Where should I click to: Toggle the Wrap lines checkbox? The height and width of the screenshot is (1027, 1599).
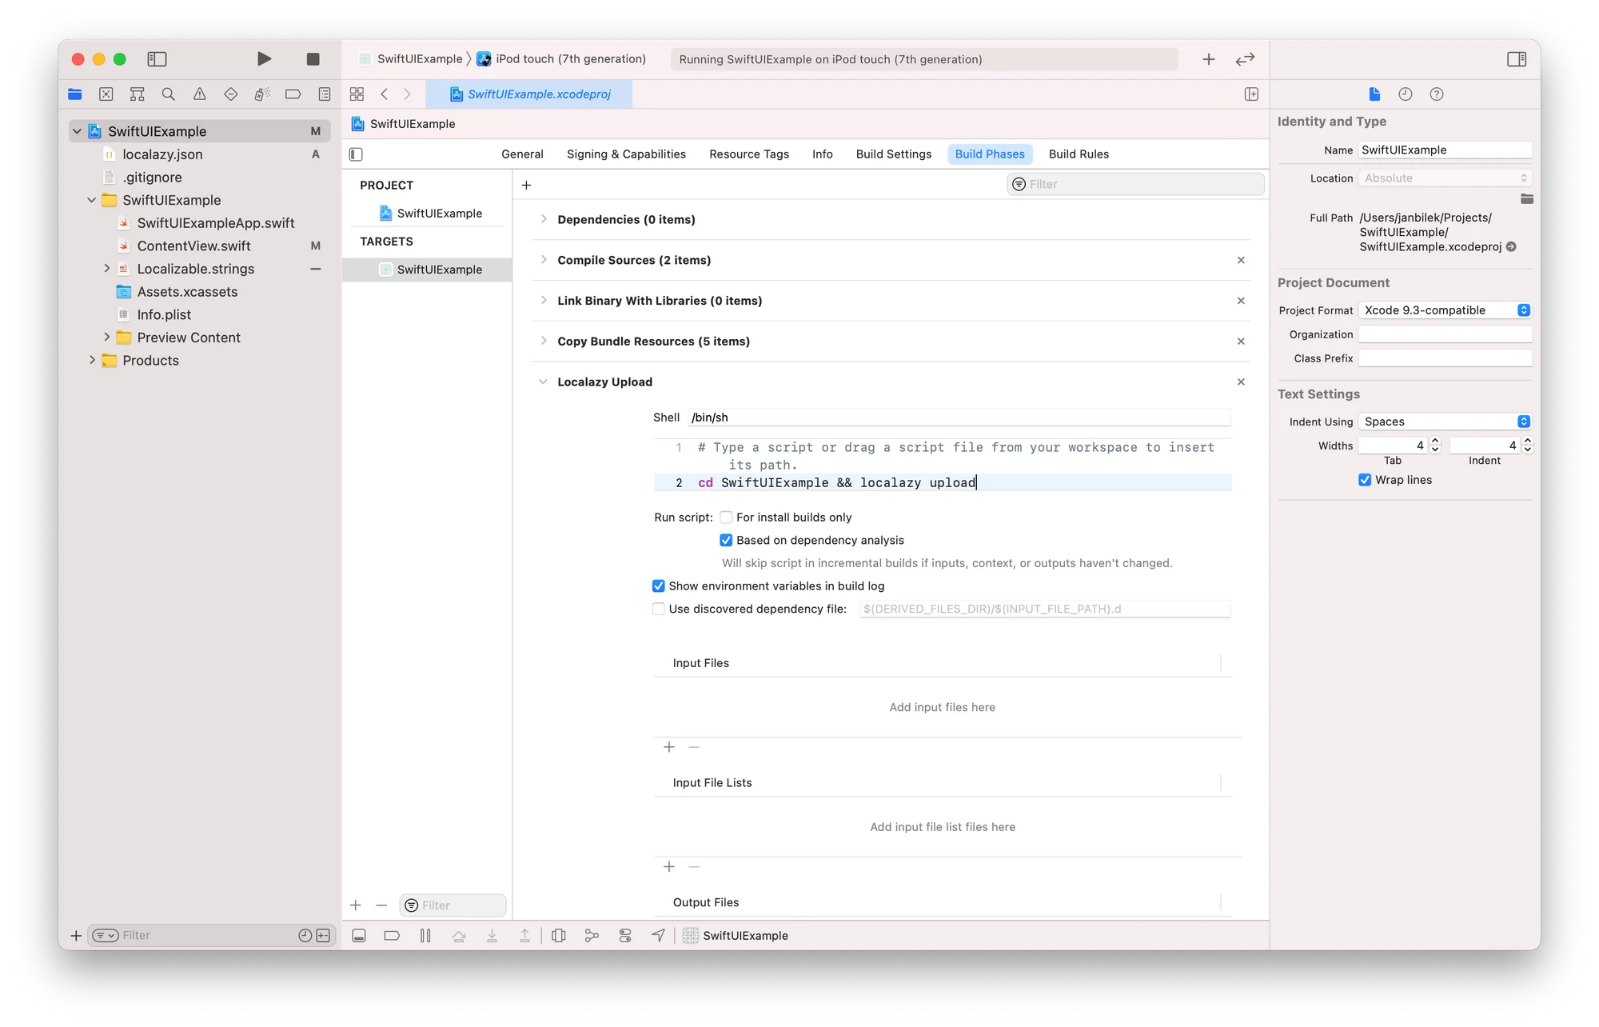tap(1365, 480)
